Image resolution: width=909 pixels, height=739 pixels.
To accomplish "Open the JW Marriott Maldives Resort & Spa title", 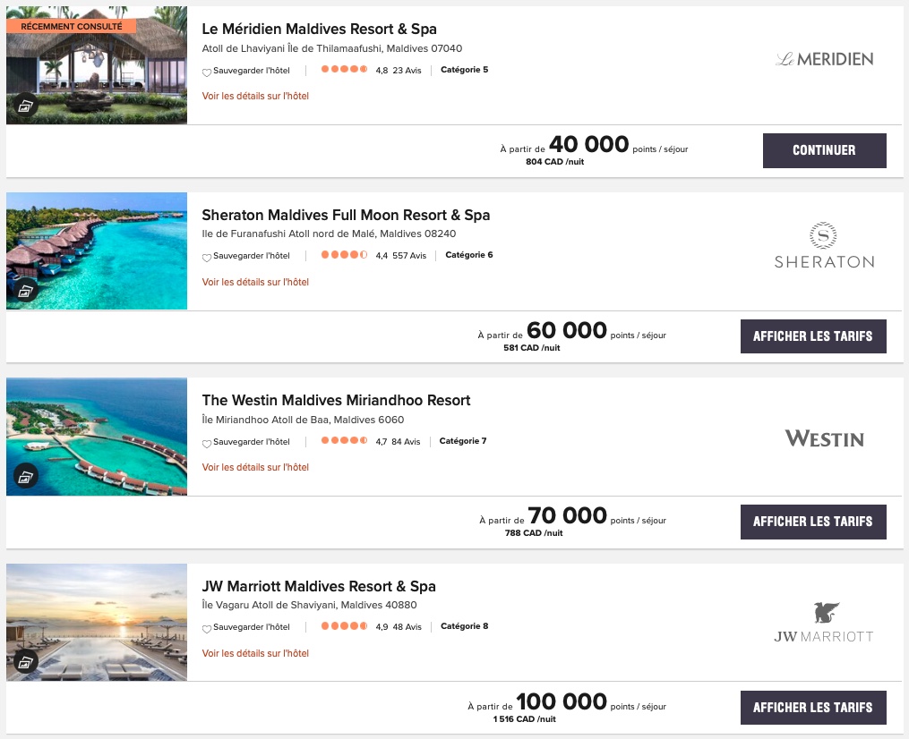I will tap(319, 587).
